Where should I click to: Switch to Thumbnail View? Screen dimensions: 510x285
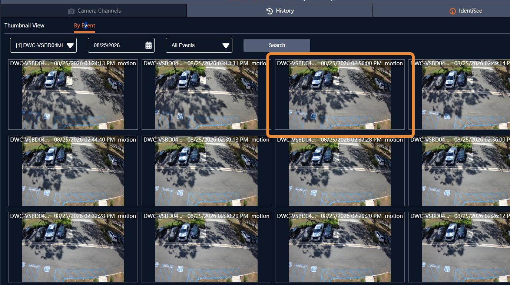coord(24,26)
